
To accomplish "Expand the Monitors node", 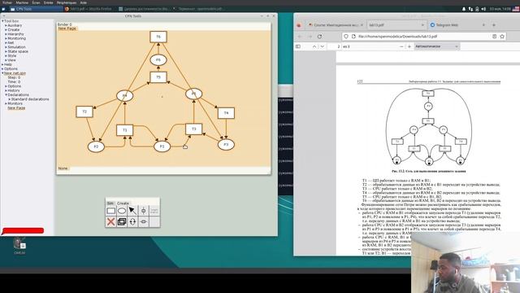I will tap(6, 103).
